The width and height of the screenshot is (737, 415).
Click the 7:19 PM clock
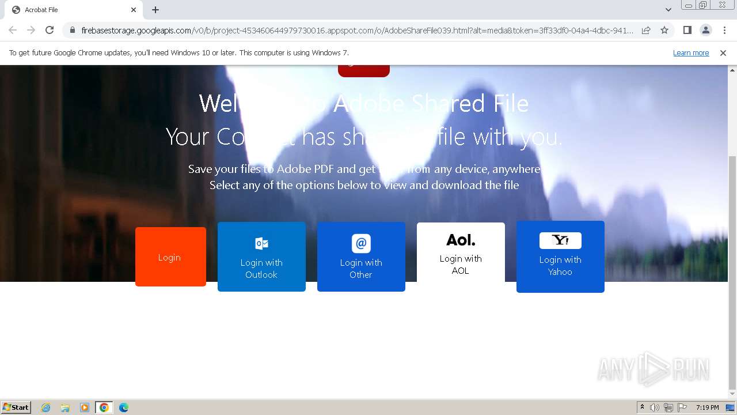(x=707, y=408)
